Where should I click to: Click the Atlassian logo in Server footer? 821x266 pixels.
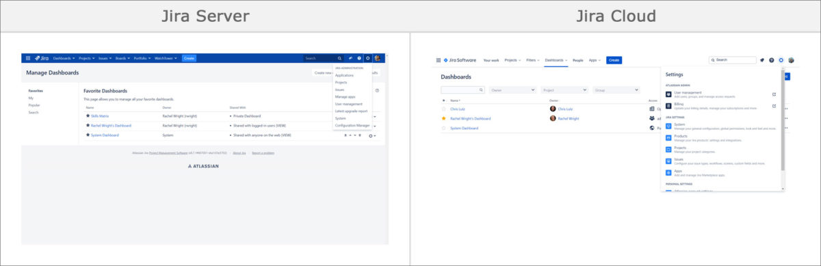click(x=203, y=166)
